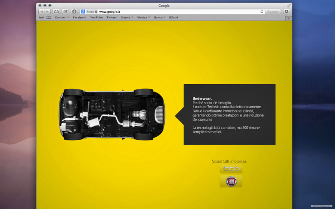
Task: Enter full screen with the arrows icon
Action: 289,6
